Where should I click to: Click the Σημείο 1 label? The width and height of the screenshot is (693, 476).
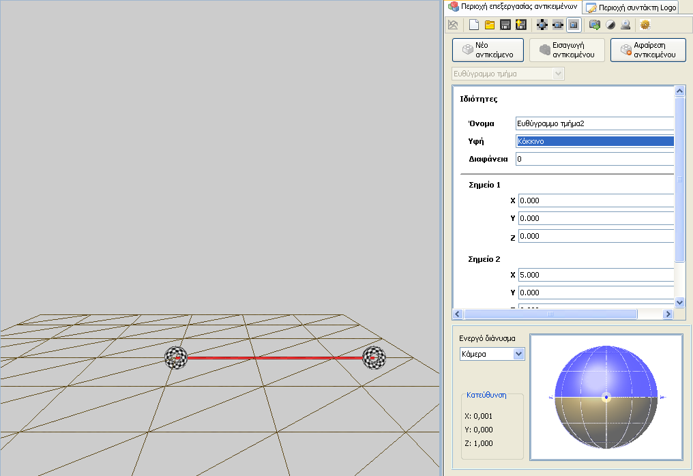[484, 185]
